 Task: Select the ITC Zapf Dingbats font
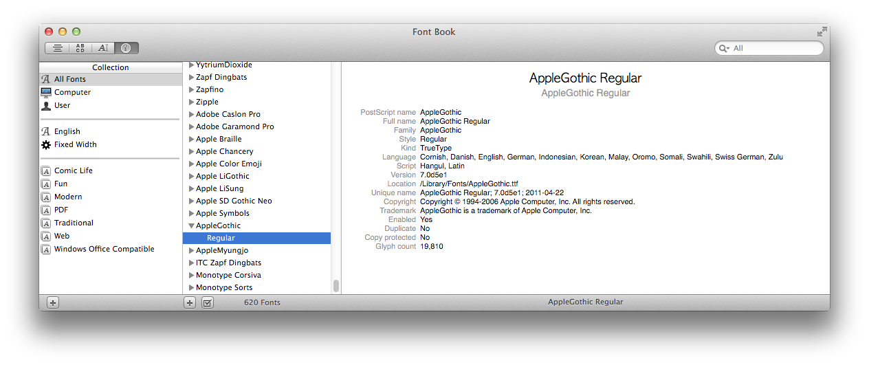tap(256, 263)
